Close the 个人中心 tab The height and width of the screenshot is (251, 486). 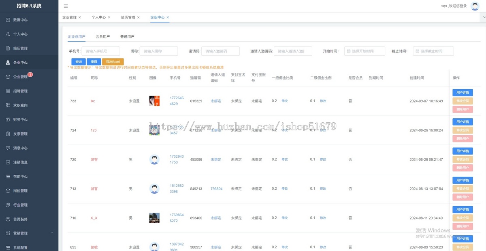109,17
